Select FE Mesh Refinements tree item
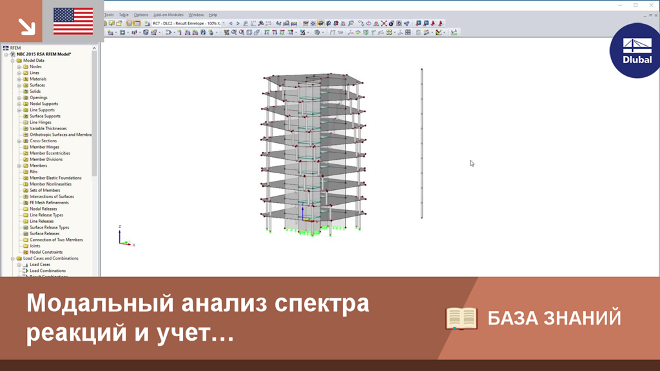The height and width of the screenshot is (371, 660). [x=49, y=203]
